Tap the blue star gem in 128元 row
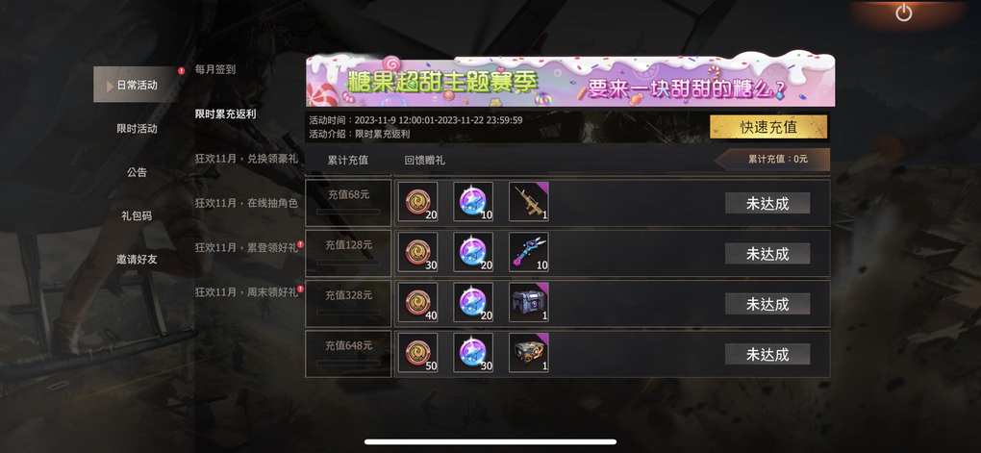 coord(473,252)
